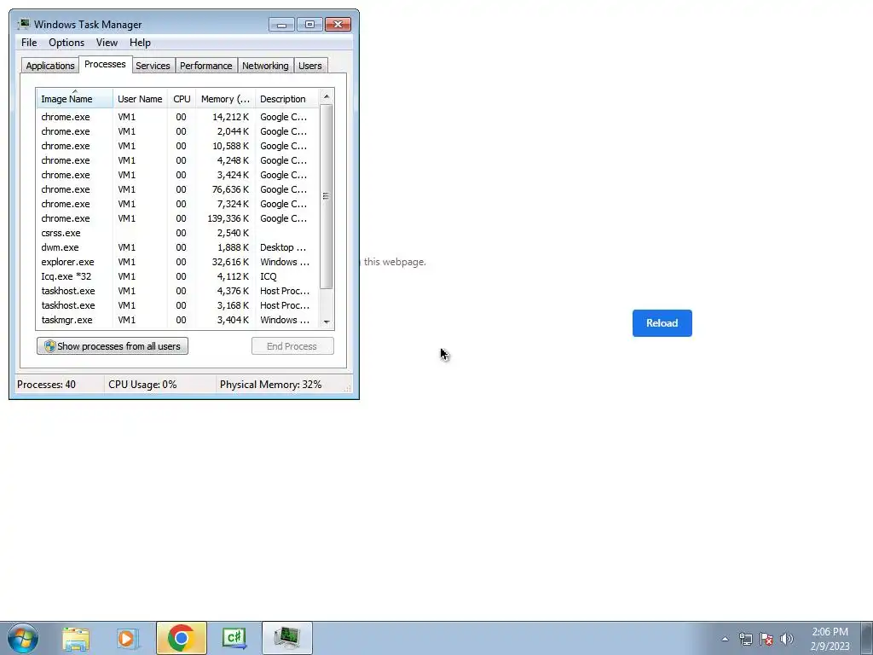Open the Windows Start menu orb
This screenshot has height=655, width=873.
point(23,638)
